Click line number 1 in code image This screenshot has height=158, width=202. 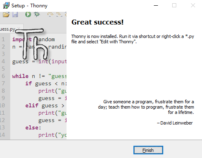click(x=3, y=40)
